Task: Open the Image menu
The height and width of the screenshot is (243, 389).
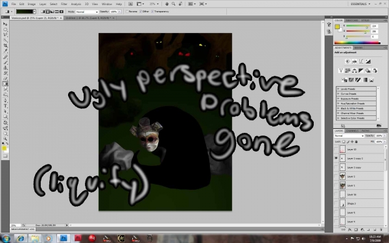Action: click(32, 4)
